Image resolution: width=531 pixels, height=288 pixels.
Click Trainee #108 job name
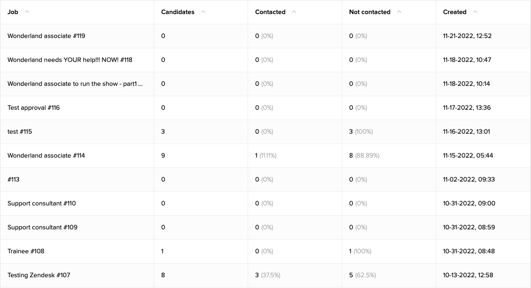(26, 251)
